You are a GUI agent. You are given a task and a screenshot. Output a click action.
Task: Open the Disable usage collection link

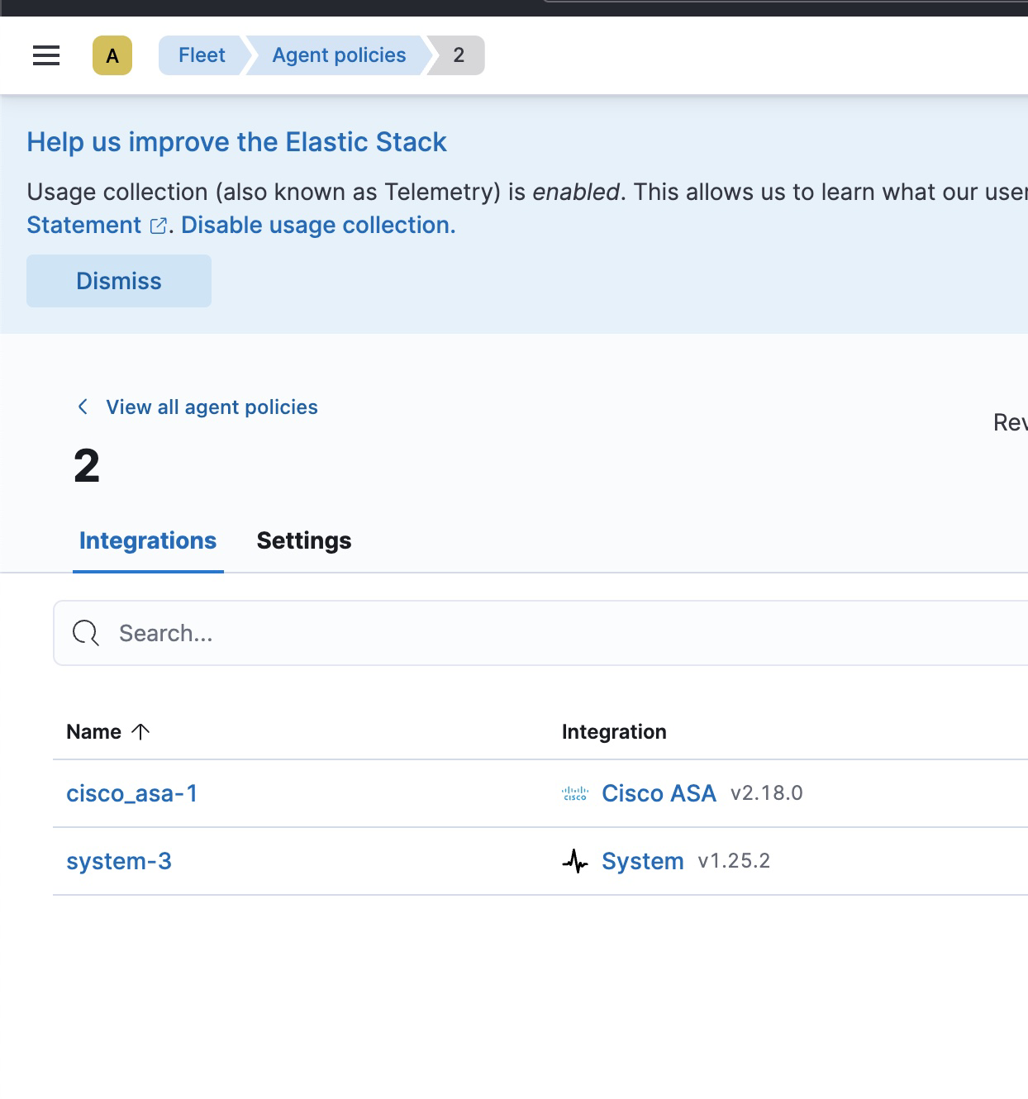317,225
